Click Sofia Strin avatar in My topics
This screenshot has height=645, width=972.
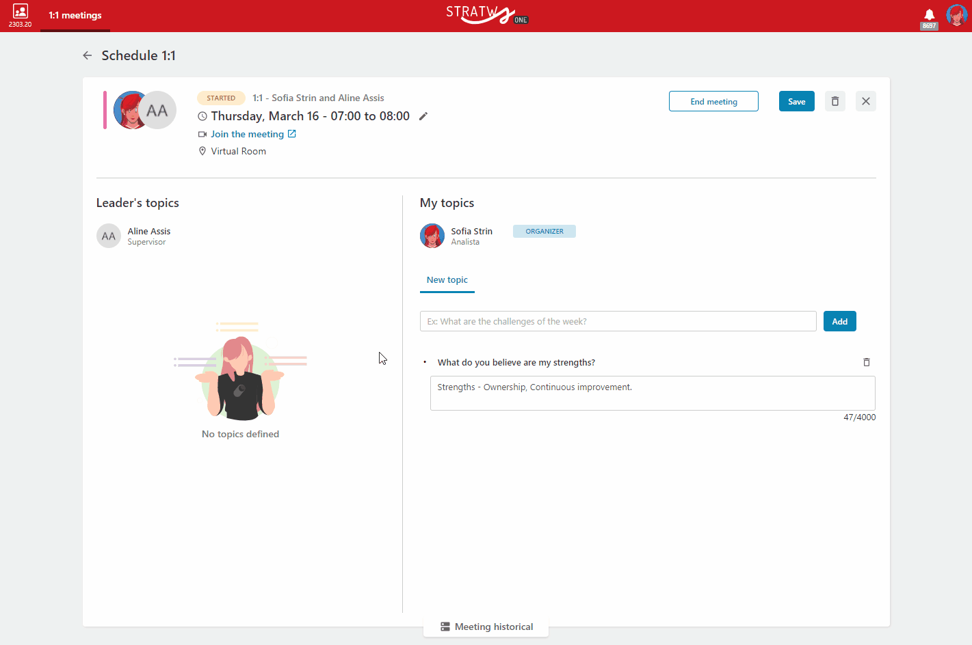pos(432,236)
